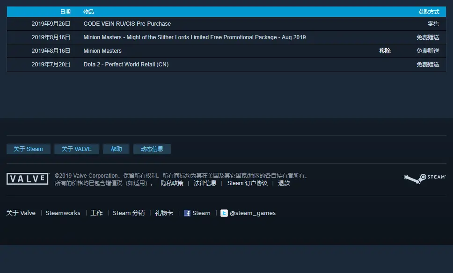Open the Twitter icon beside @steam_games
Screen dimensions: 453x273
click(x=224, y=213)
